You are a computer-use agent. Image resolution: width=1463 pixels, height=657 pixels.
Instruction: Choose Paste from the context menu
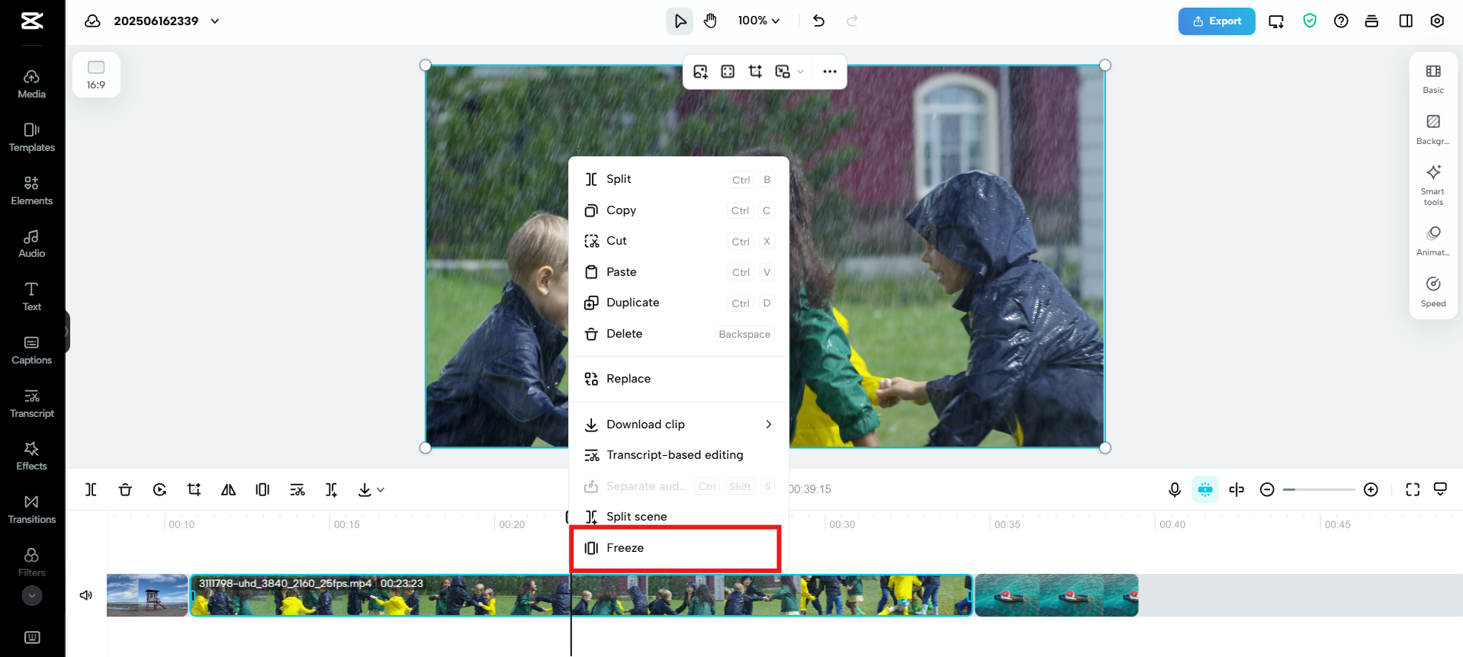tap(679, 272)
